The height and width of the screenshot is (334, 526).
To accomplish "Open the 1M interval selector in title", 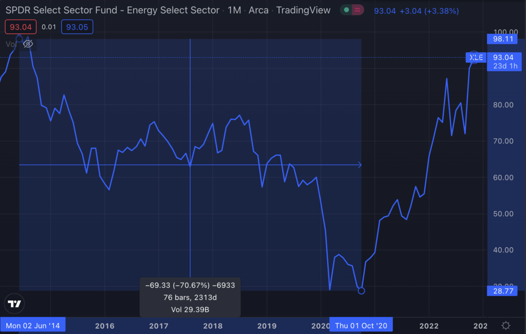I will 234,10.
